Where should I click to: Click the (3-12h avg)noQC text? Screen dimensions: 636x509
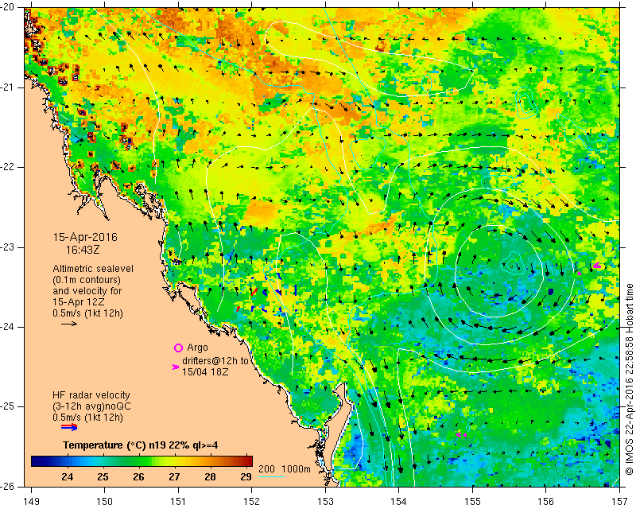pyautogui.click(x=91, y=406)
